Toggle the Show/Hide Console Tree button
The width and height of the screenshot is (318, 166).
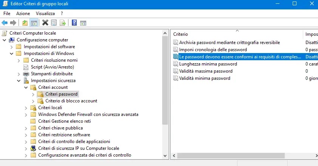point(34,23)
